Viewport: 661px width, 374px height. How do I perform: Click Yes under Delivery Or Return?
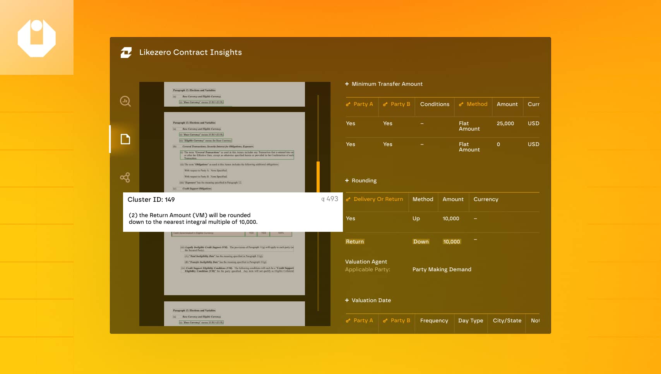pos(350,219)
